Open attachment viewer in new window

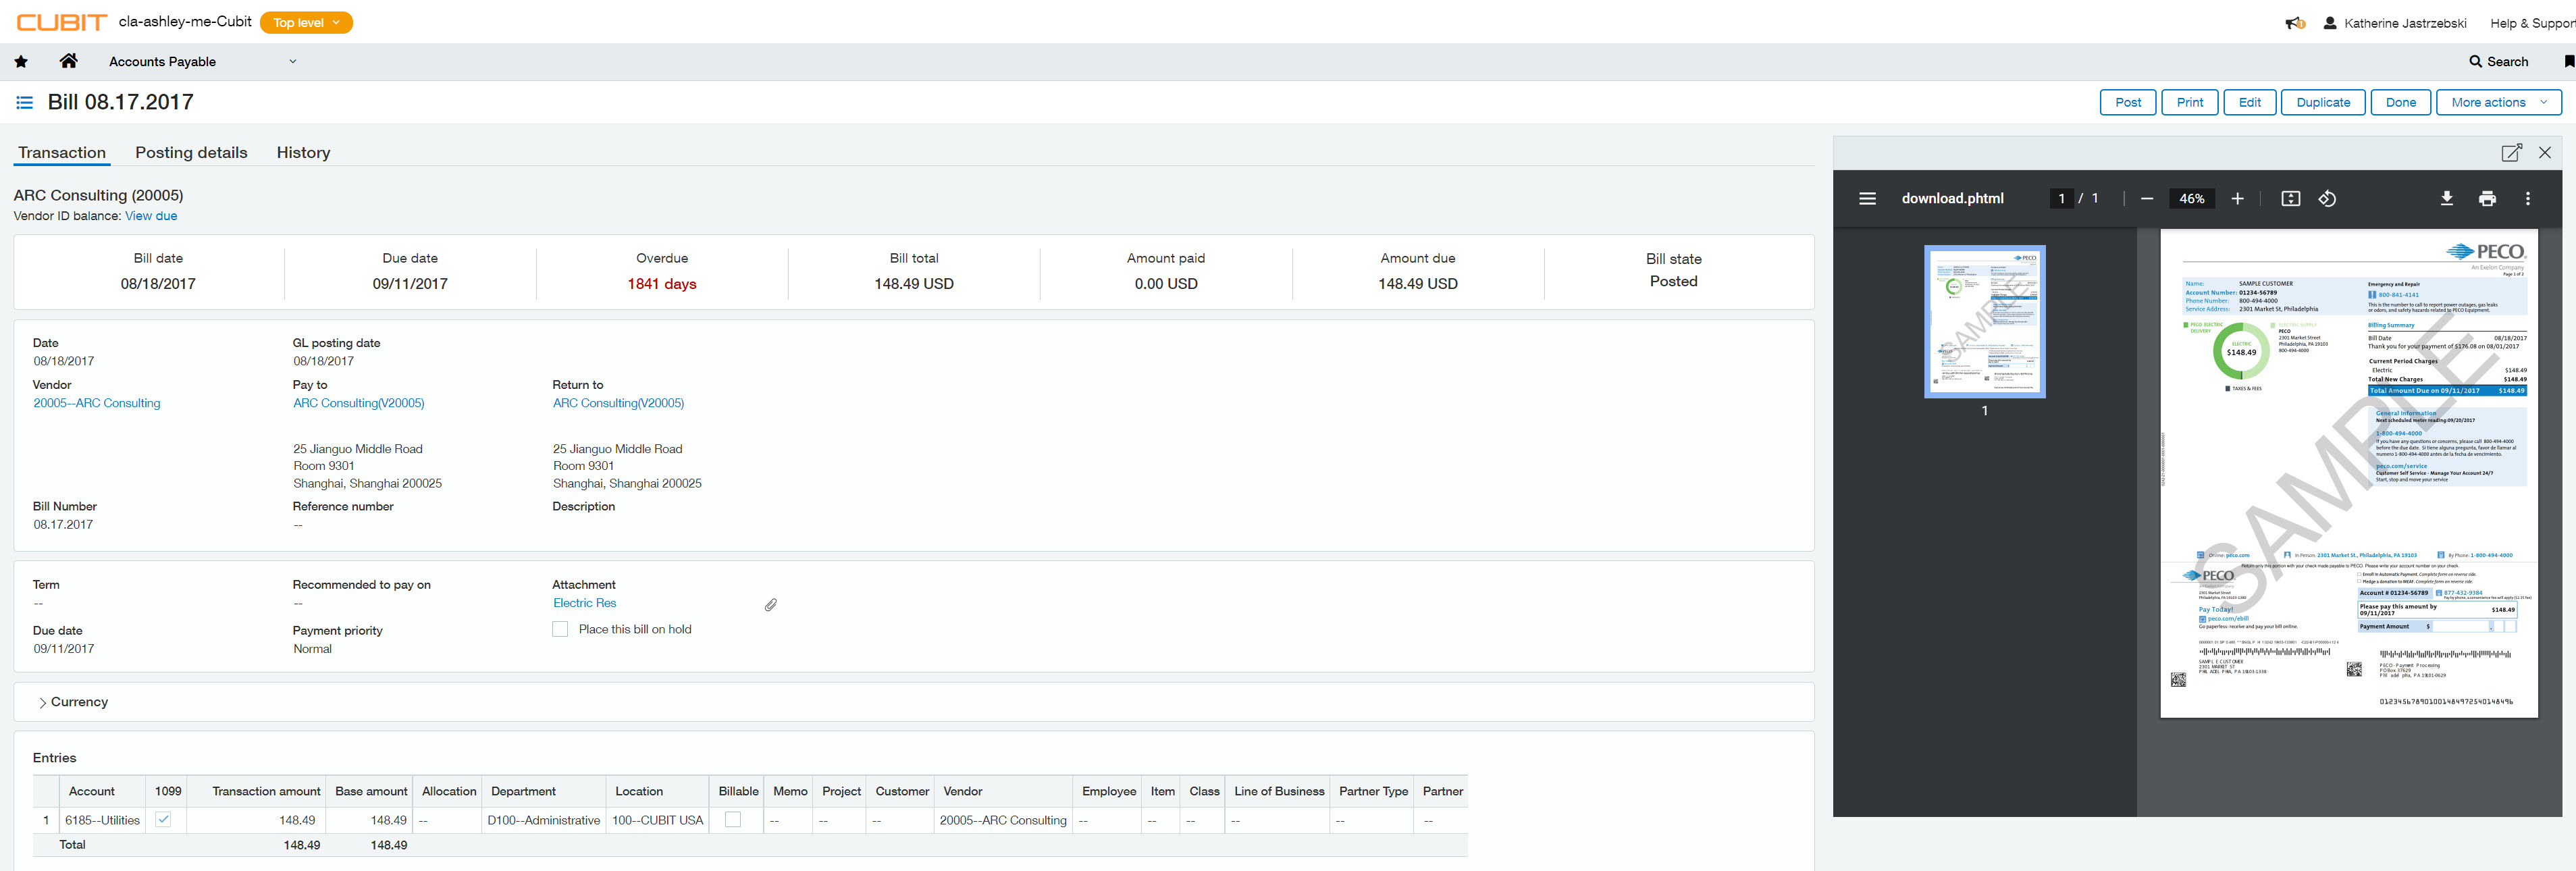2510,153
